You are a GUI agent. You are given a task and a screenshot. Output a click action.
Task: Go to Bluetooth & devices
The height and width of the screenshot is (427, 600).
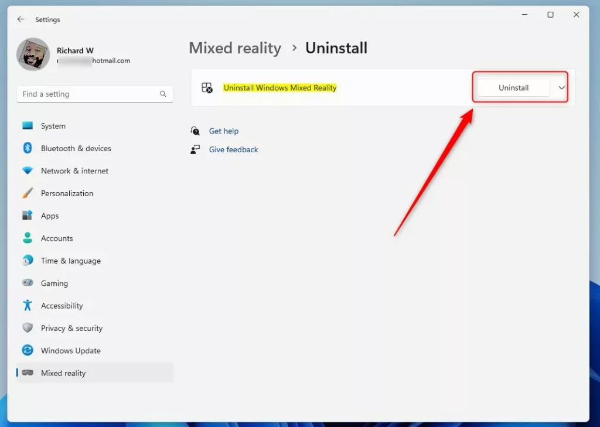point(95,148)
